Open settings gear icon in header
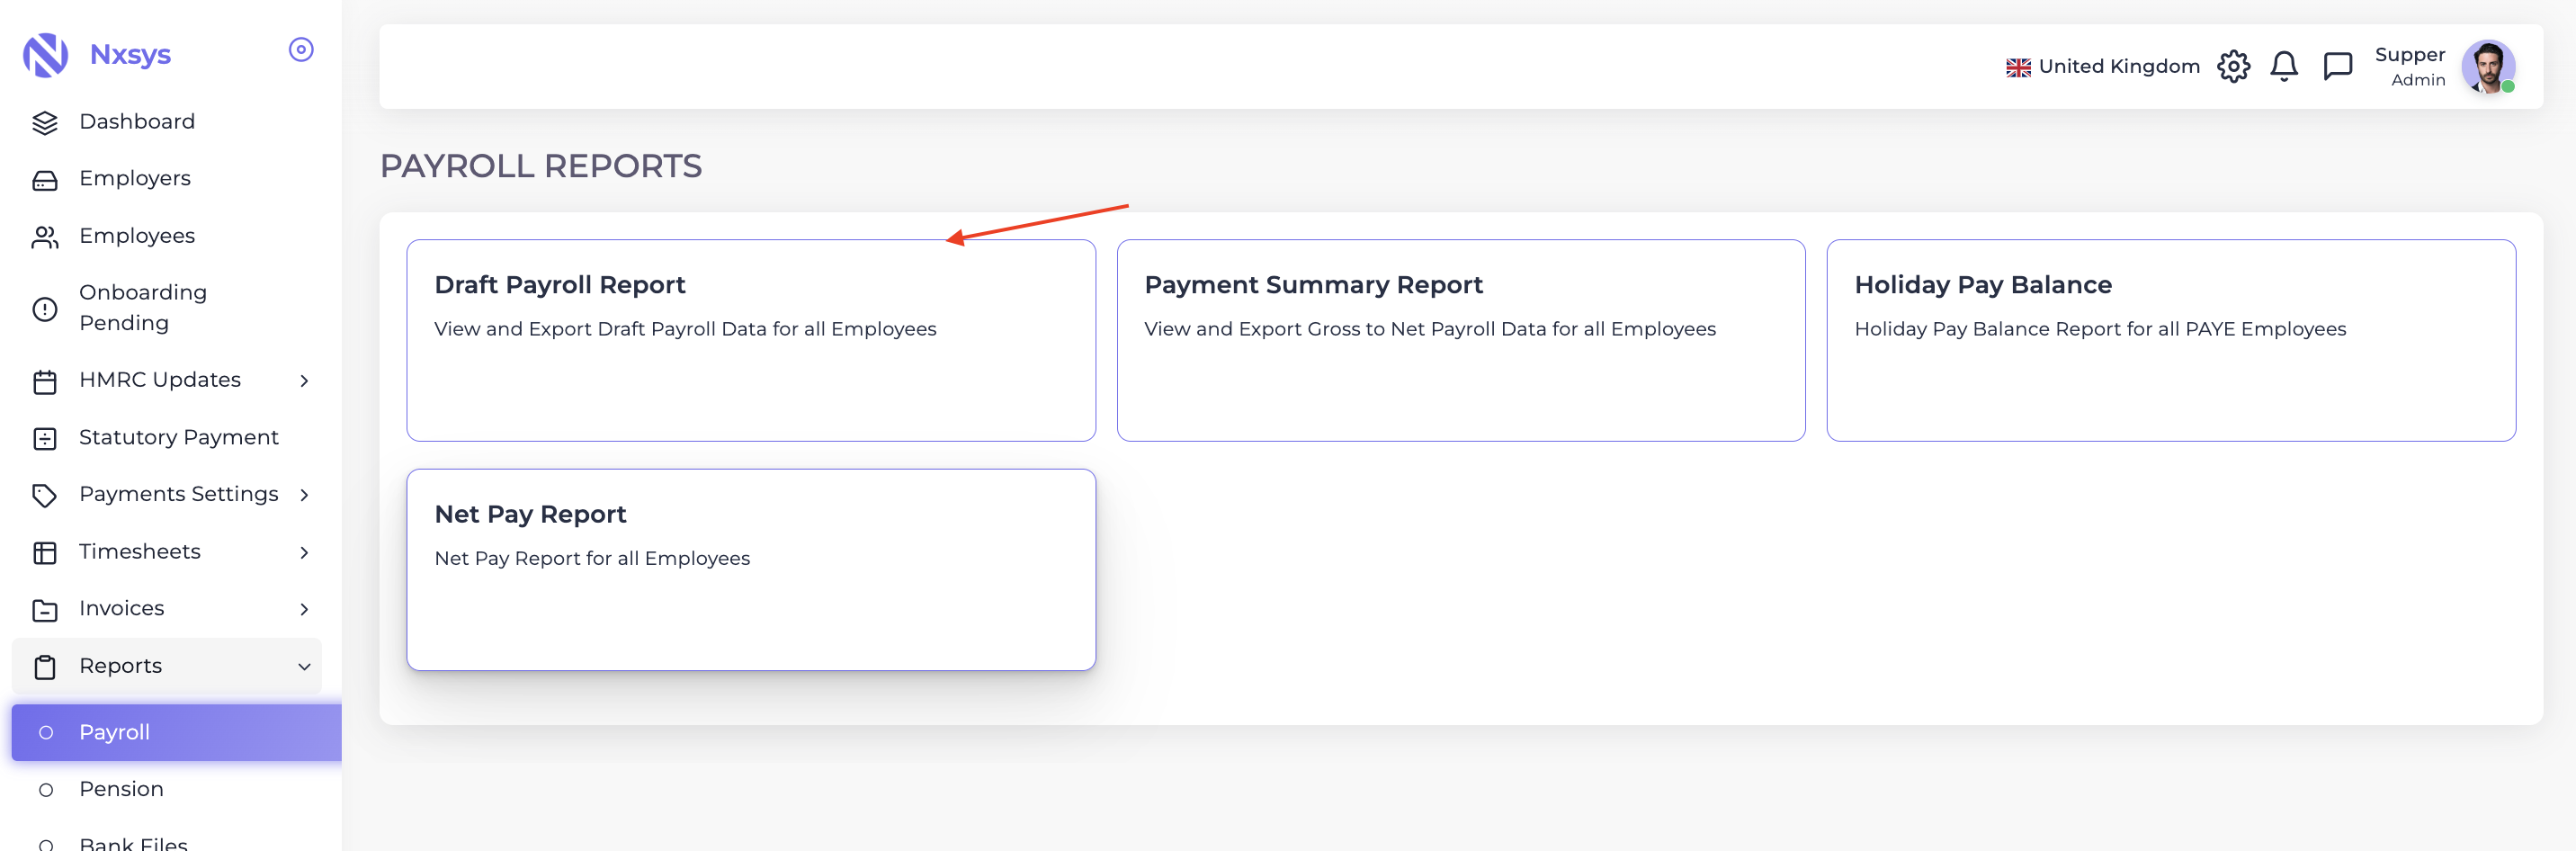 [2233, 67]
